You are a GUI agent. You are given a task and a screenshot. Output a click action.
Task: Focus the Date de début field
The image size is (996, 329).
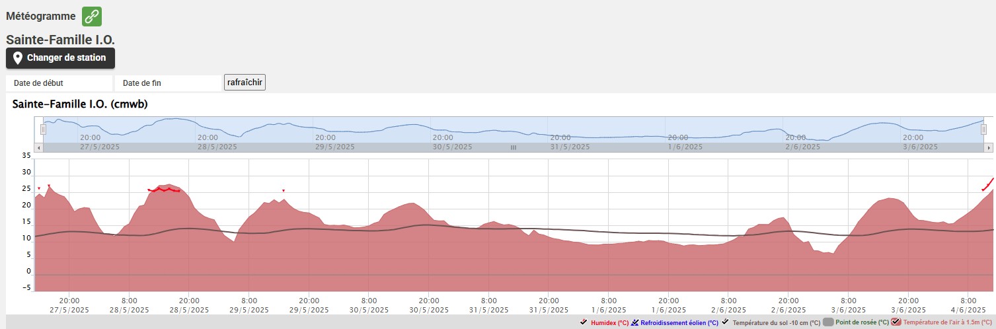click(x=59, y=83)
